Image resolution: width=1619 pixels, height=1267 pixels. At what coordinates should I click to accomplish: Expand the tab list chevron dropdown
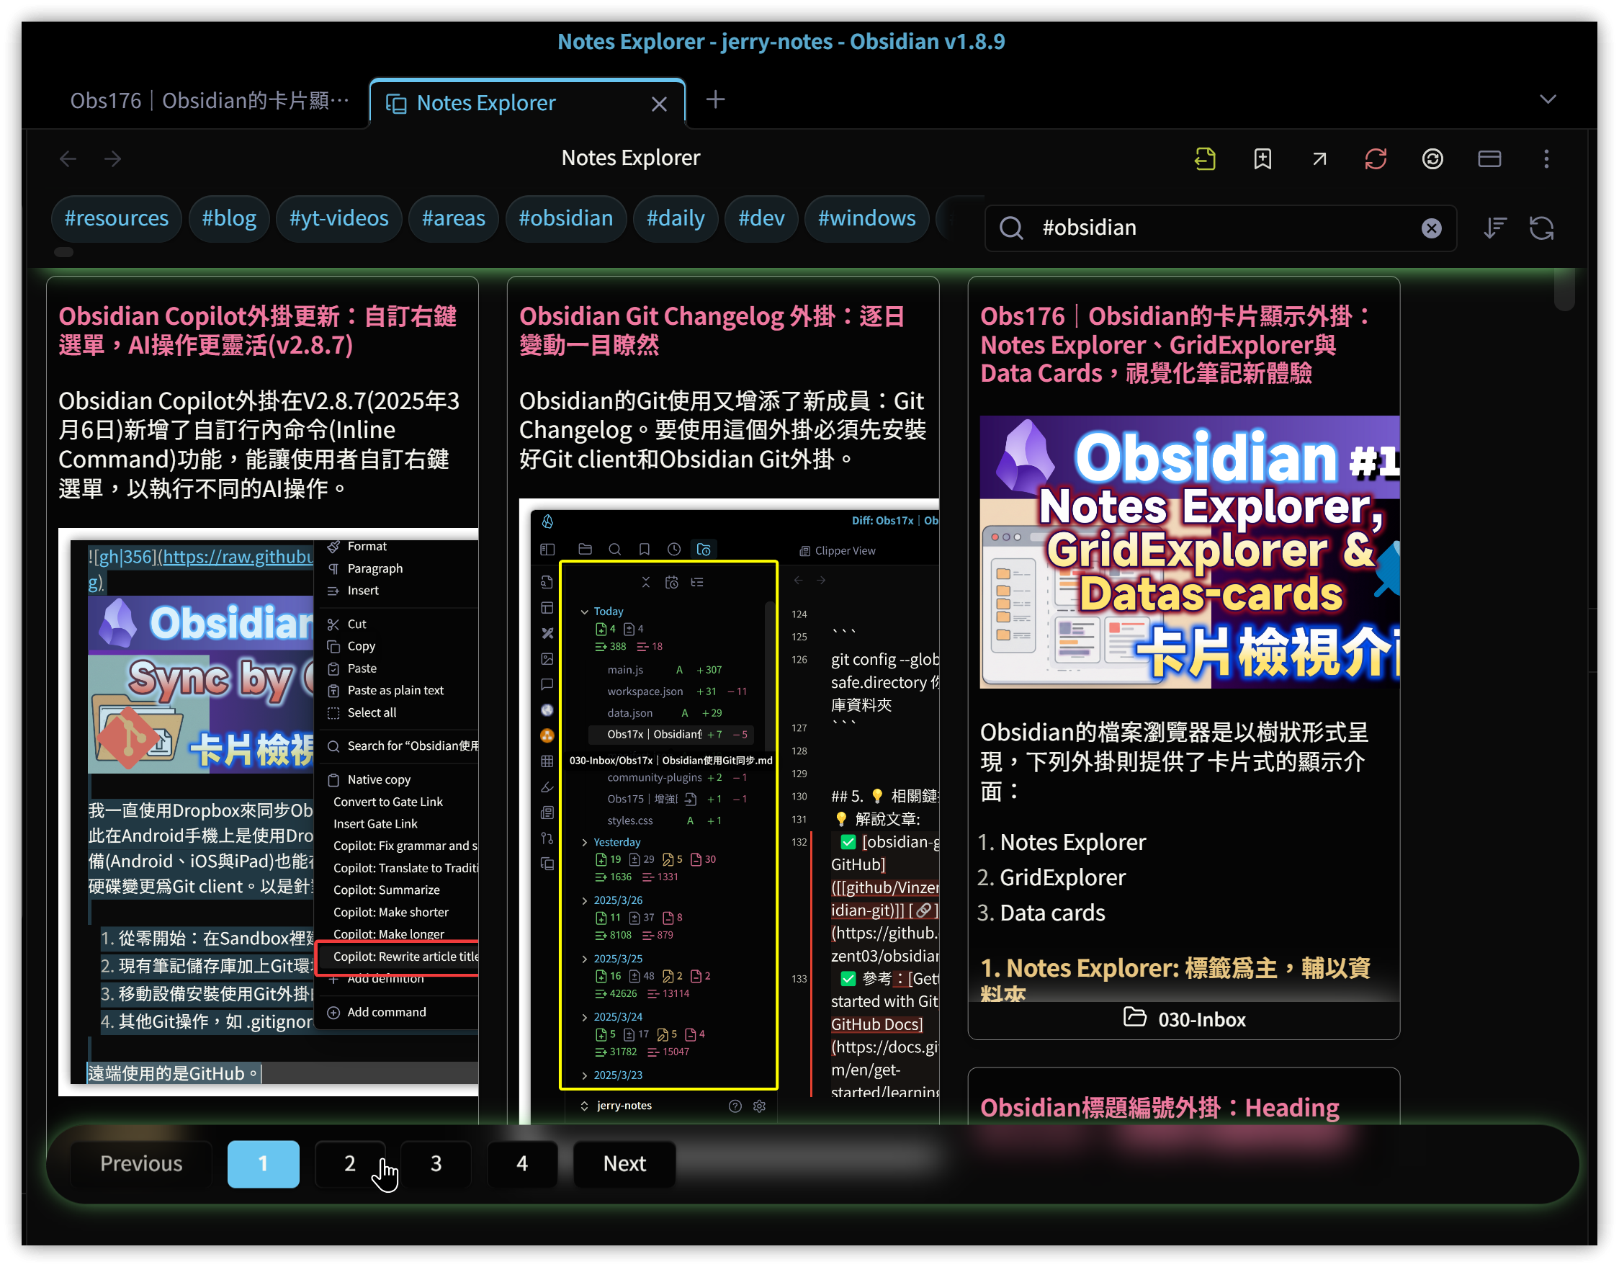[x=1548, y=99]
